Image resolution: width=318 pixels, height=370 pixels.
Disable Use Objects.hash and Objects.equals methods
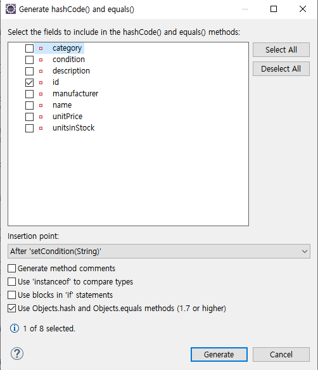[12, 308]
